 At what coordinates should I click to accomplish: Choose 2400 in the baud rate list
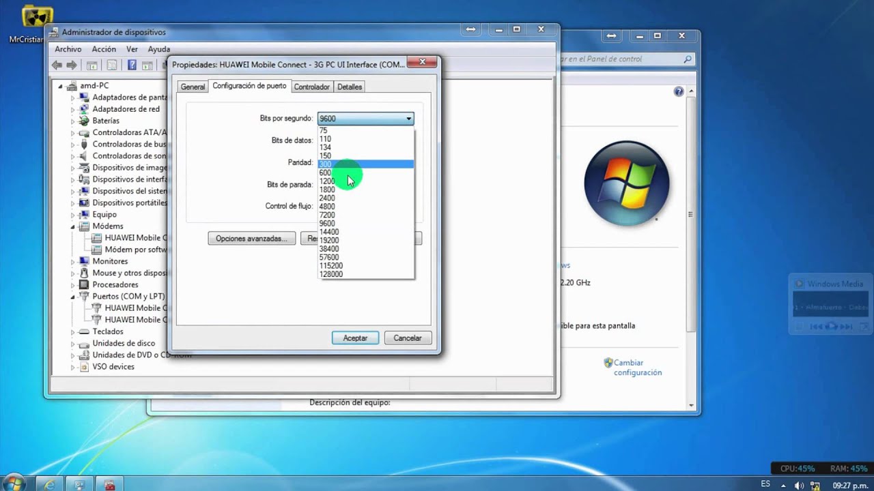click(x=365, y=198)
